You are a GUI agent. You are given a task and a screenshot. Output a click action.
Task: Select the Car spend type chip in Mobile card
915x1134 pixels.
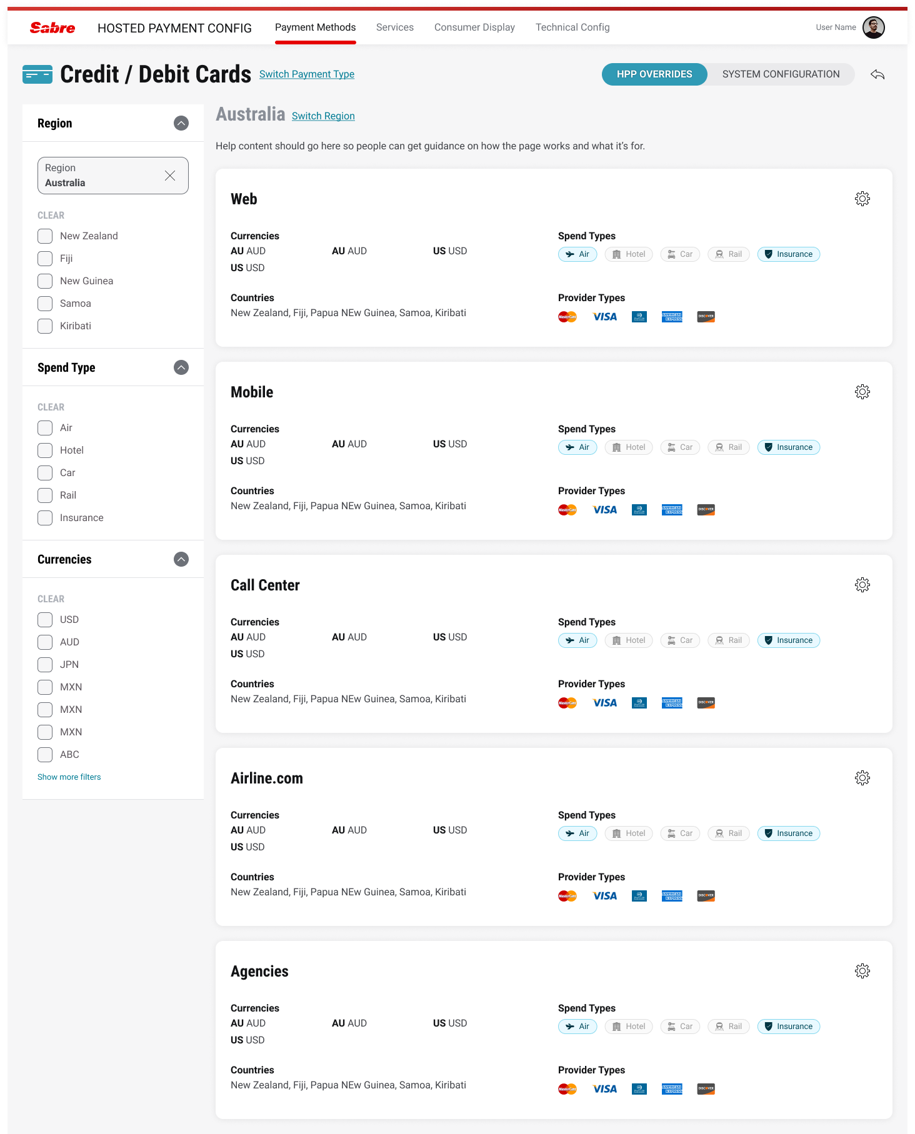(x=680, y=447)
